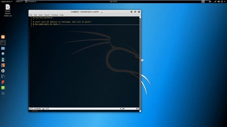Open the Files manager dock icon

pyautogui.click(x=3, y=48)
